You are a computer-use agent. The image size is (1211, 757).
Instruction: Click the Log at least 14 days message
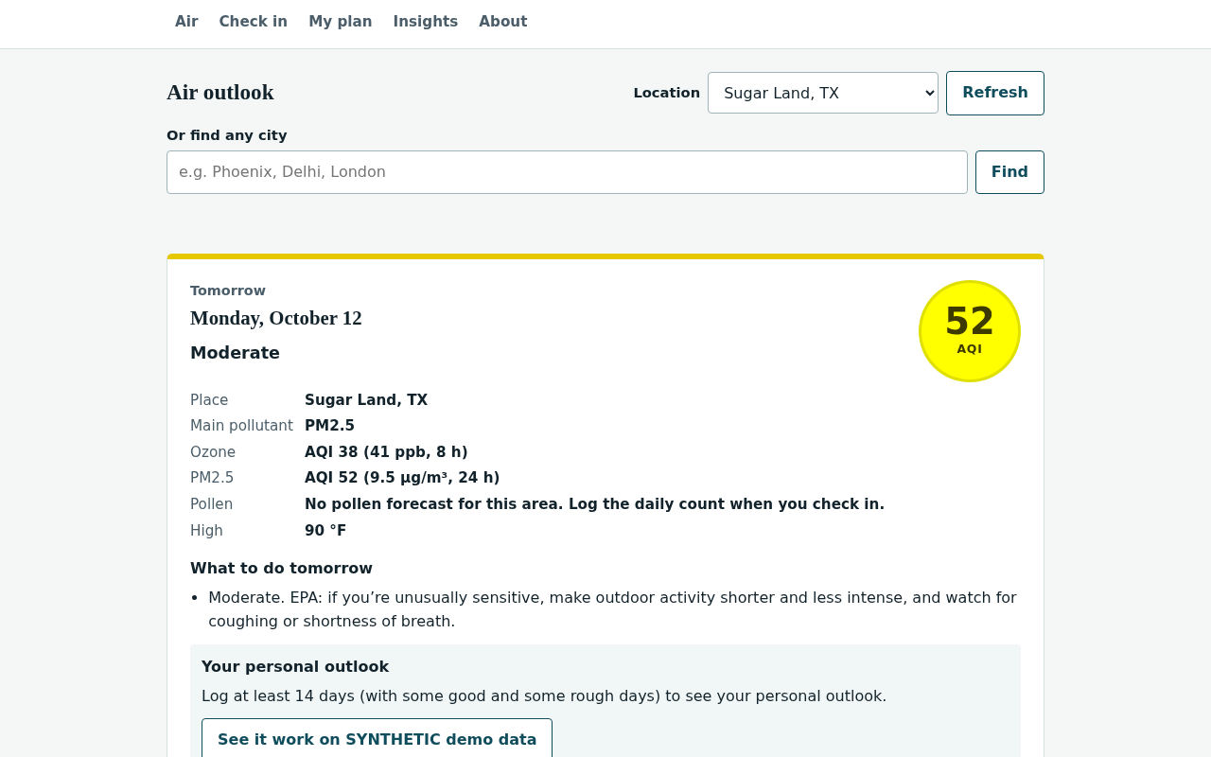pyautogui.click(x=544, y=696)
